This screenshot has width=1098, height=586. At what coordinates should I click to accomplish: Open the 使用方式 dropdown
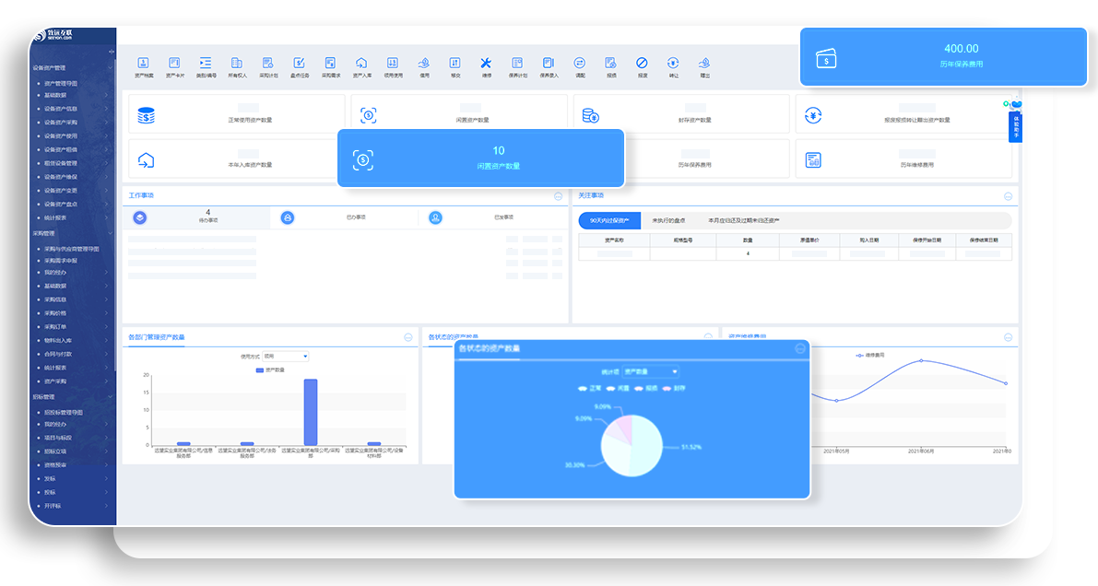(x=285, y=356)
